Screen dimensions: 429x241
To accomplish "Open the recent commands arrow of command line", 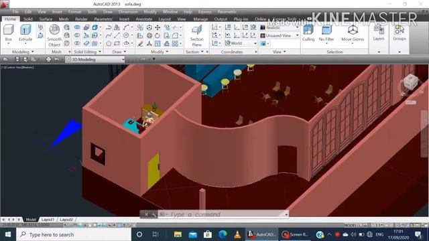I will point(286,214).
